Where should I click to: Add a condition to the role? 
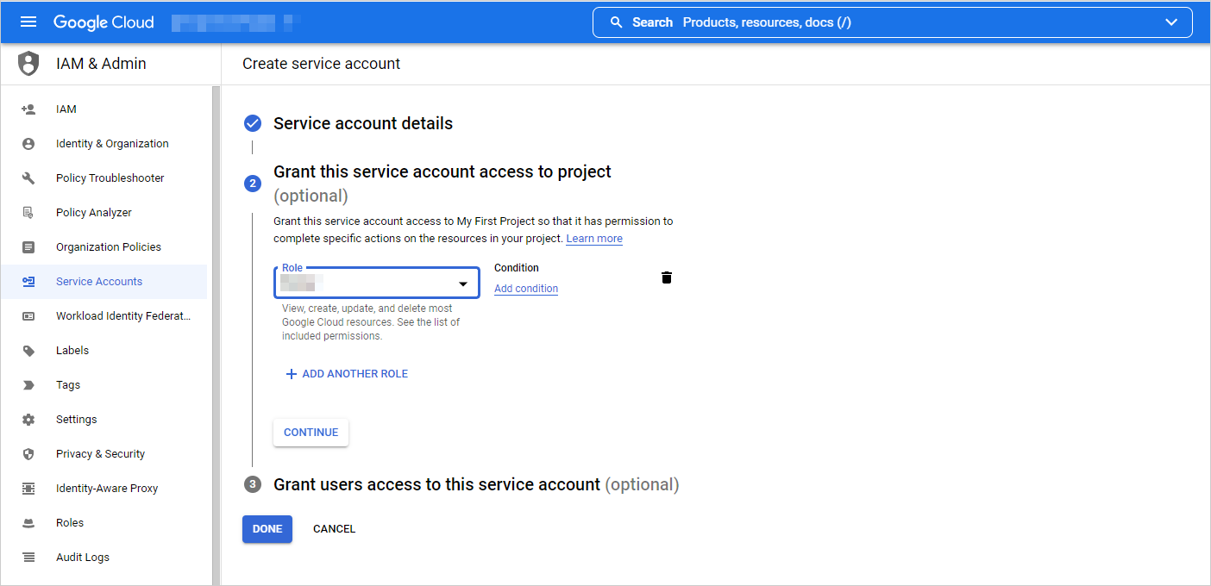[525, 289]
